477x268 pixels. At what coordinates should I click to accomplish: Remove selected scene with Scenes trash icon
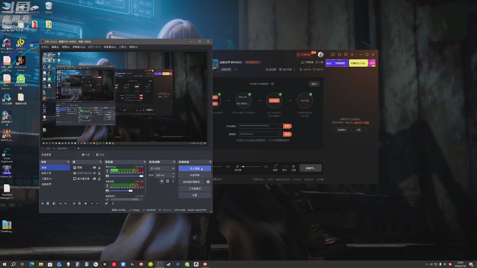(48, 203)
